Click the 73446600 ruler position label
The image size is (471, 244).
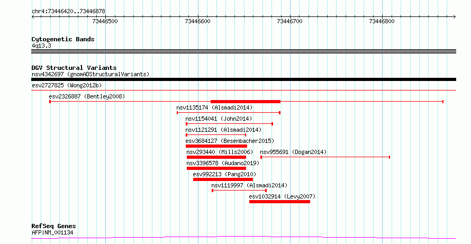197,21
